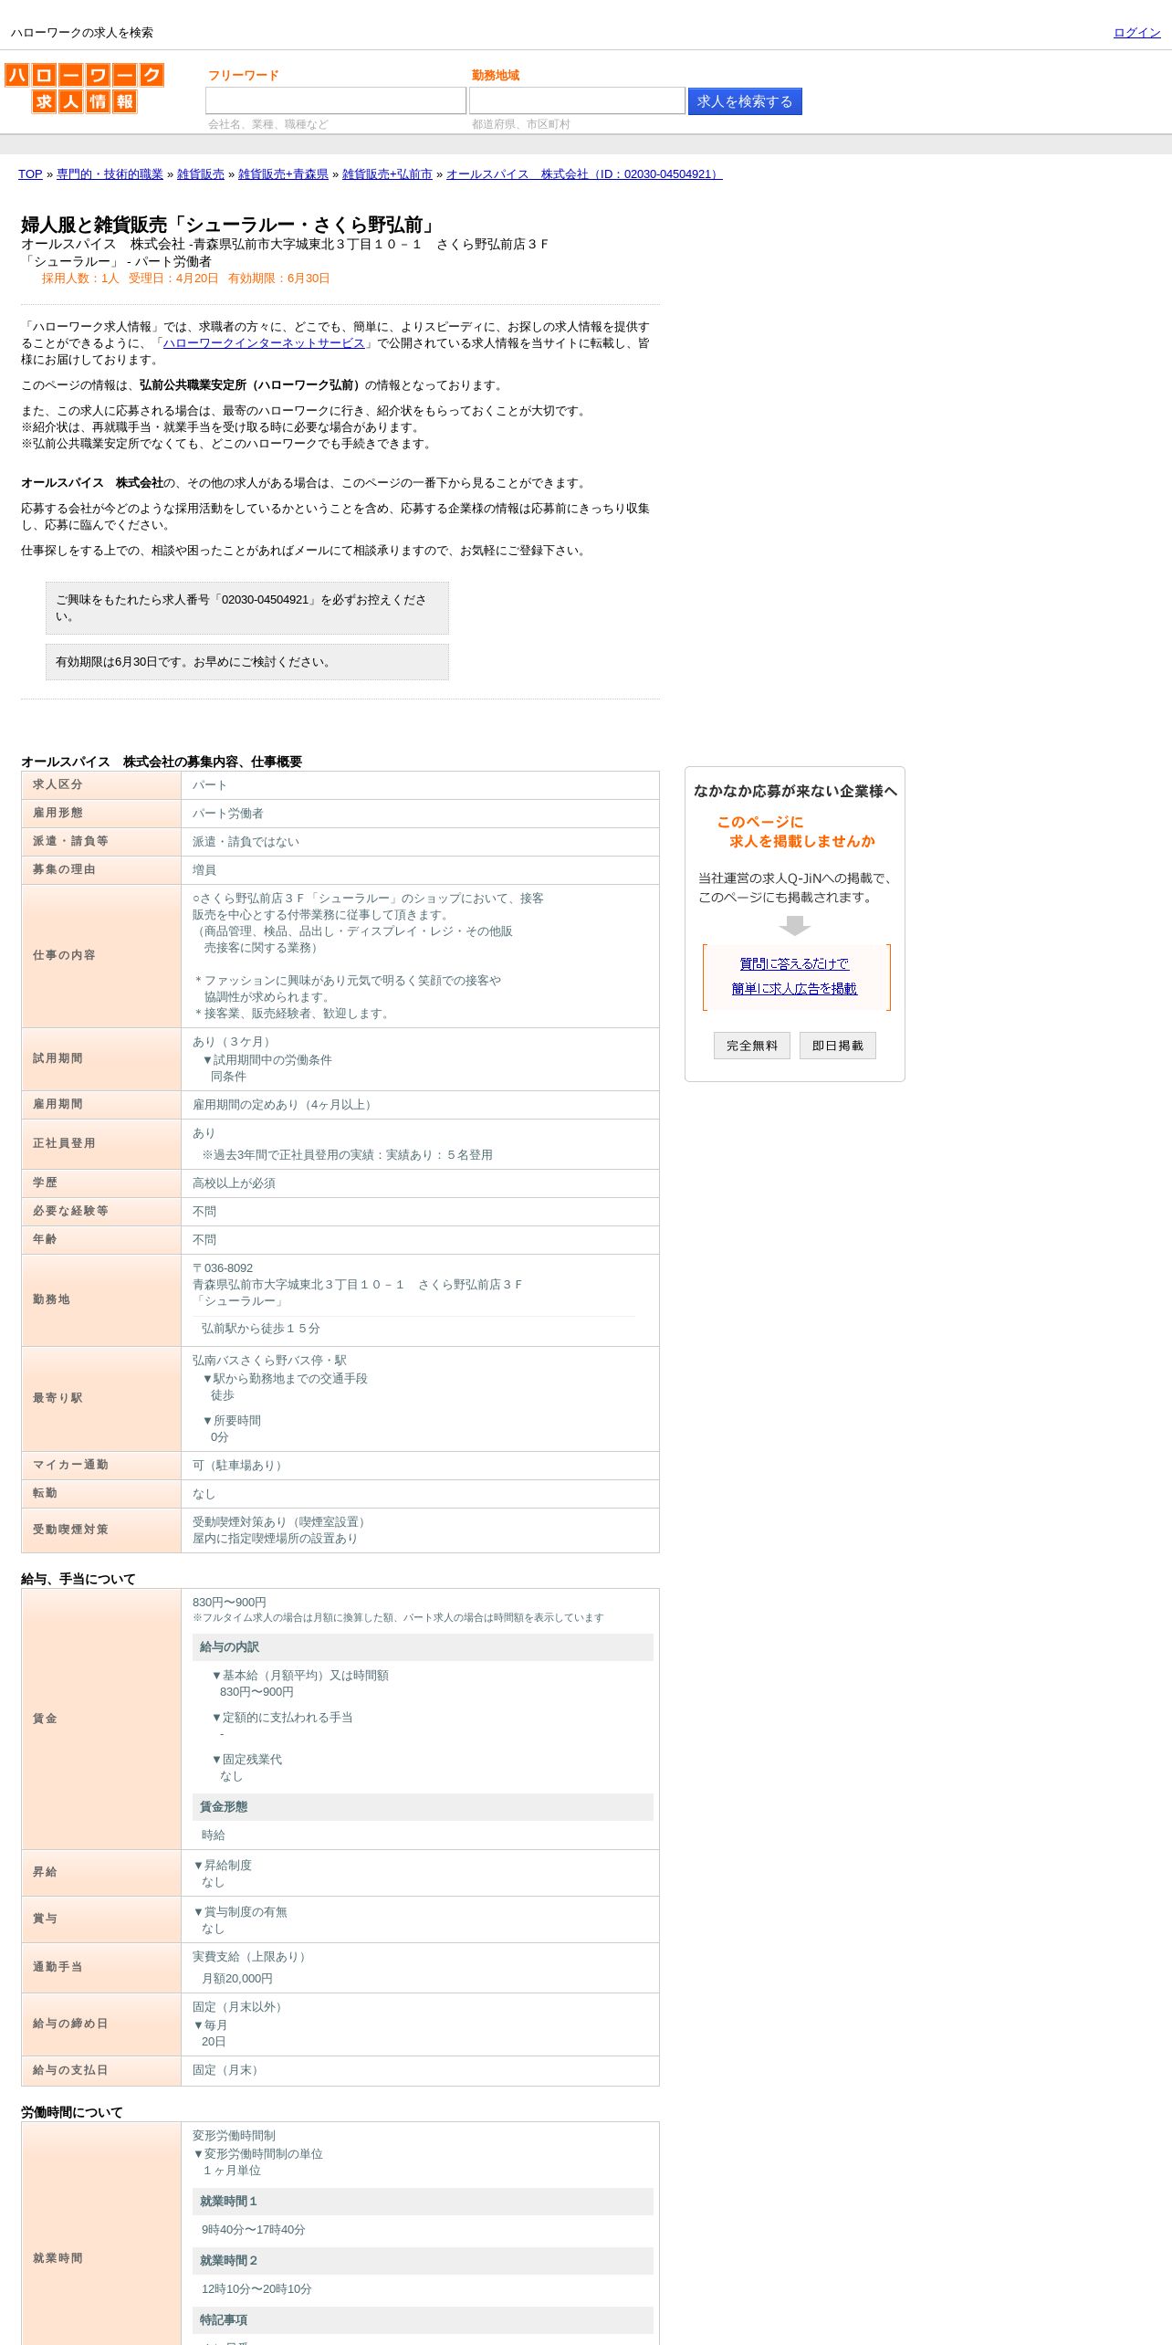Click the down arrow icon in sidebar
The width and height of the screenshot is (1172, 2345).
tap(795, 926)
